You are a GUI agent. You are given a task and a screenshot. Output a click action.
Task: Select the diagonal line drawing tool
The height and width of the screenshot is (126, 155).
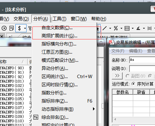pos(105,28)
